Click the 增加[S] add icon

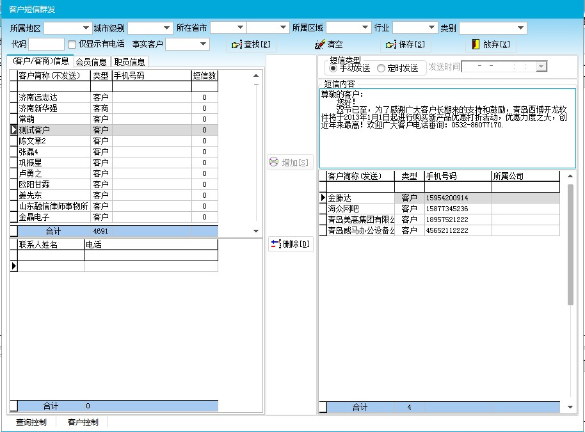point(274,162)
